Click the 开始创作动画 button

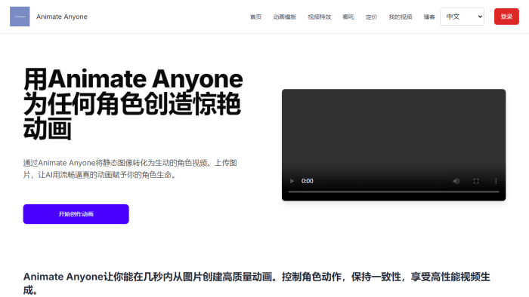tap(76, 214)
